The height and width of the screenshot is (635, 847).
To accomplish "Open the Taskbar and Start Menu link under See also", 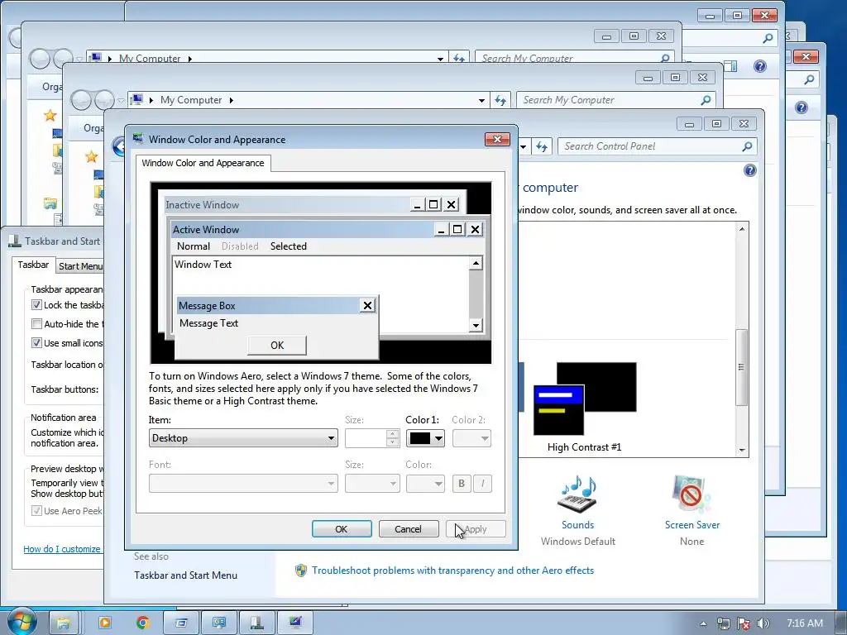I will (186, 575).
